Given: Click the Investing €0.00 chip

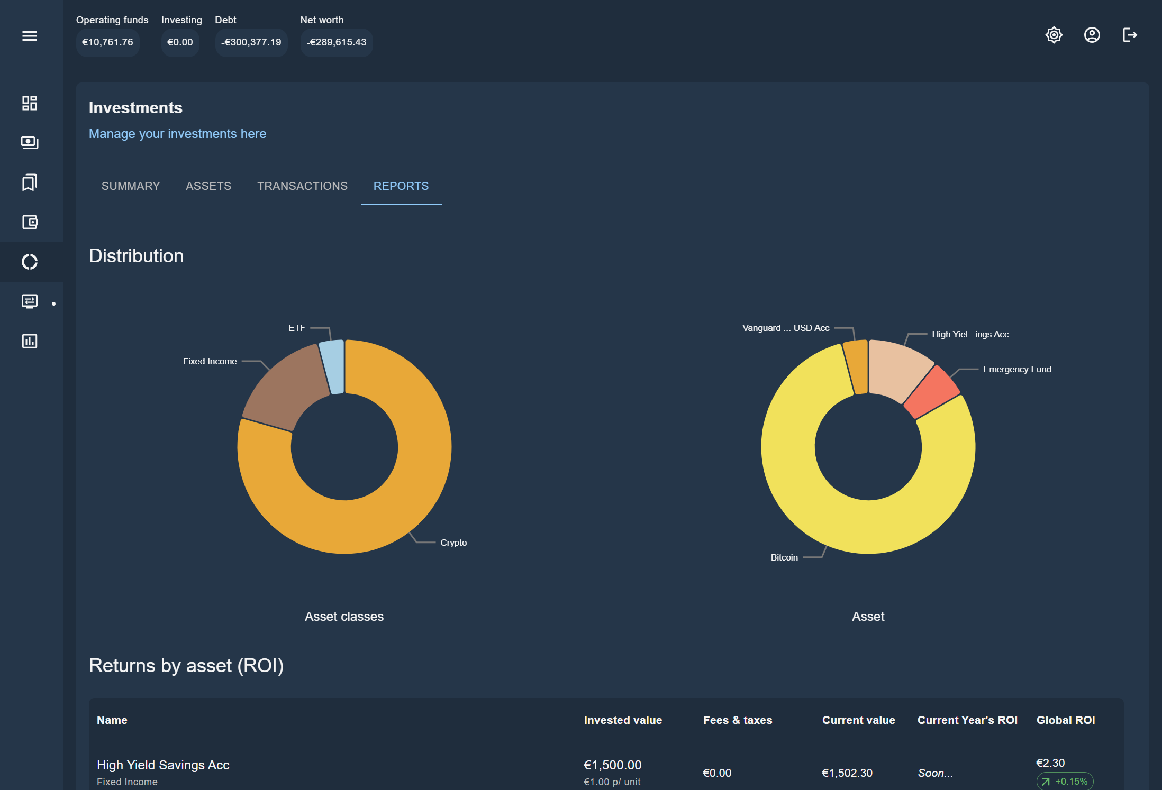Looking at the screenshot, I should click(180, 42).
